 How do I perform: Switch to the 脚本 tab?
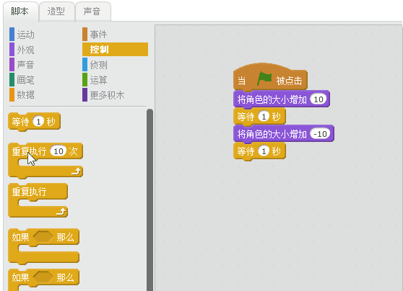20,12
